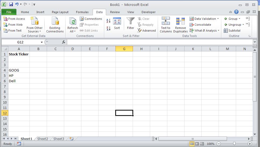Viewport: 260px width, 147px height.
Task: Open the File tab
Action: (x=9, y=12)
